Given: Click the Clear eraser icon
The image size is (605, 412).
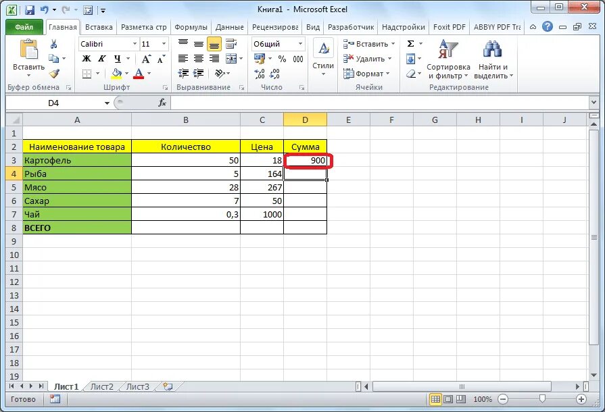Looking at the screenshot, I should tap(411, 73).
